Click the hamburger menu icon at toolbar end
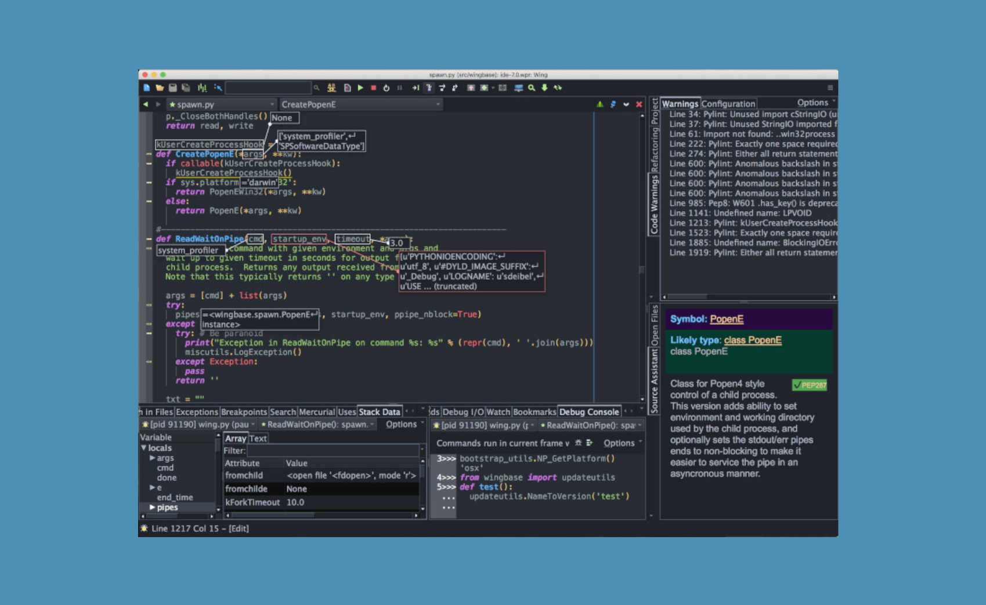The image size is (986, 605). pyautogui.click(x=830, y=88)
